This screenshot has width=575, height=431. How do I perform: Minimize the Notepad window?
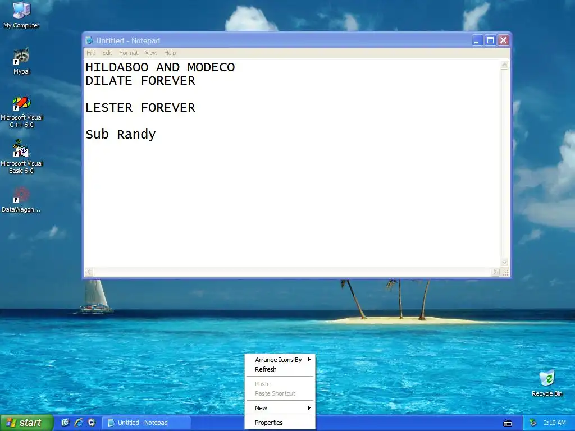(x=477, y=40)
